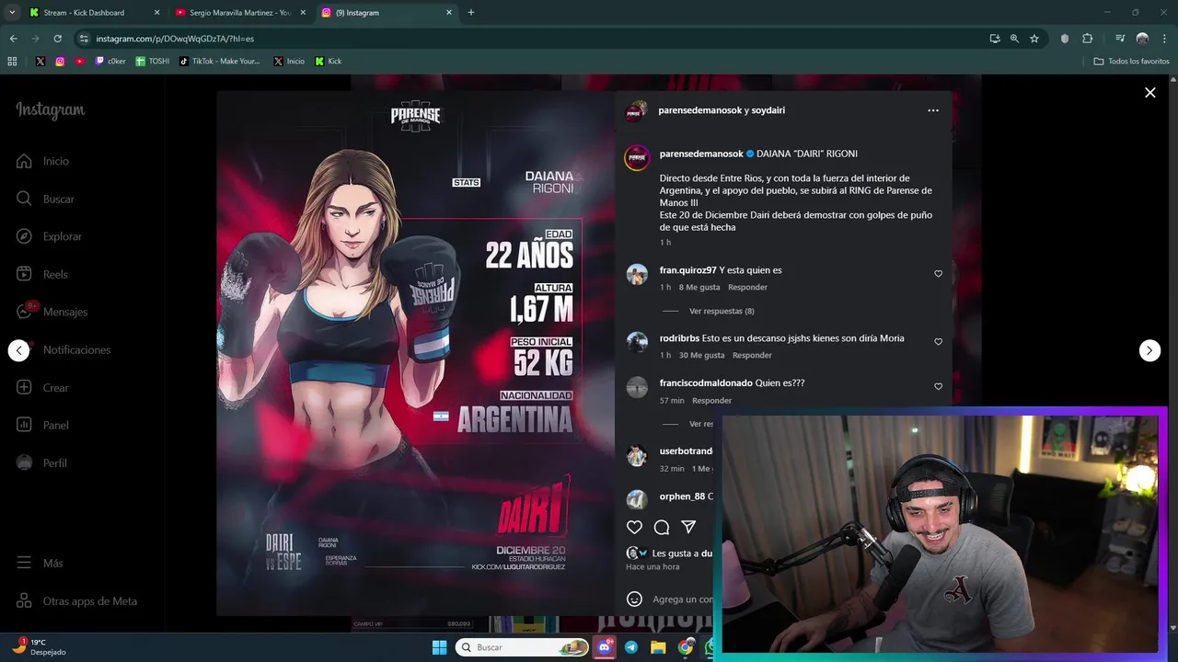Open Chrome three-dot menu
The width and height of the screenshot is (1178, 662).
click(1165, 39)
